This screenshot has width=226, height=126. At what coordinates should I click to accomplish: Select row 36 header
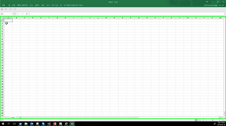[x=2, y=113]
